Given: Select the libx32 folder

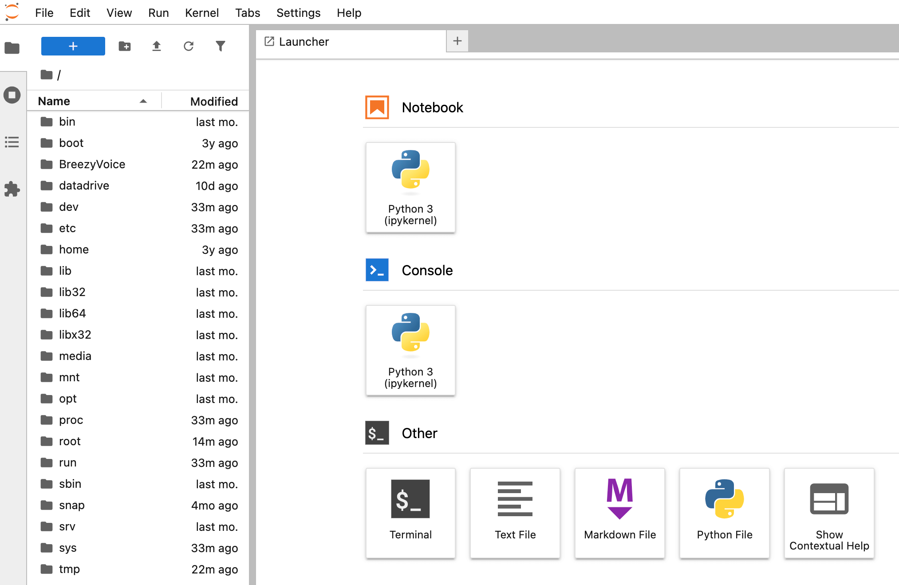Looking at the screenshot, I should [x=138, y=335].
